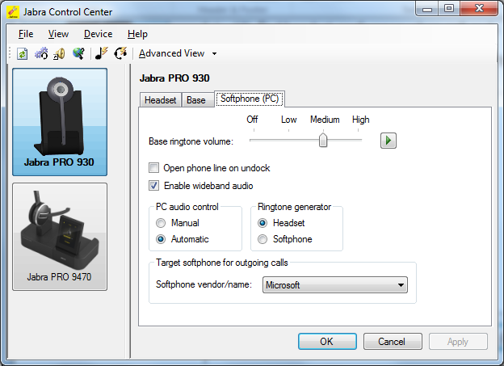
Task: Click the base ringtone volume slider thumb
Action: point(323,140)
